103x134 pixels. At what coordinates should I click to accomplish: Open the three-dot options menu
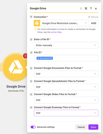[x=81, y=9]
